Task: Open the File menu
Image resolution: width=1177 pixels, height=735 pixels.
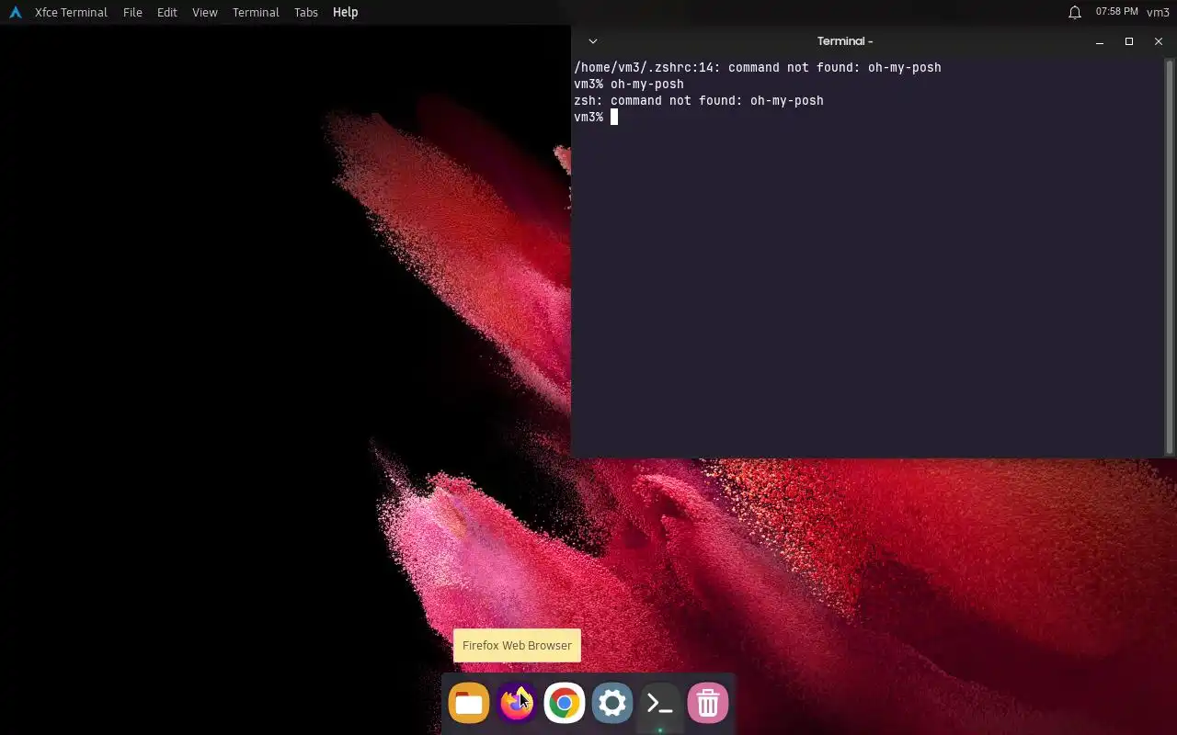Action: click(132, 12)
